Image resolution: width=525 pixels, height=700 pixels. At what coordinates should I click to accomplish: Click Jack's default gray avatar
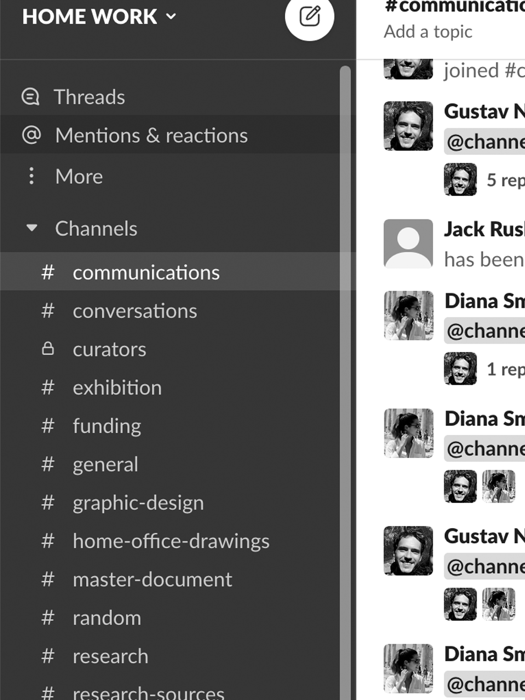(x=408, y=243)
